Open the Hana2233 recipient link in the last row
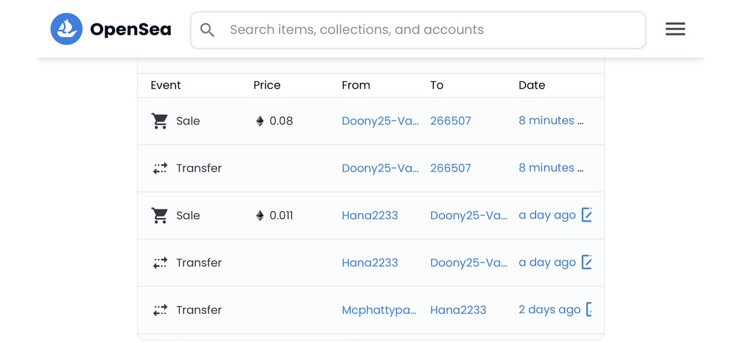Image resolution: width=742 pixels, height=343 pixels. (458, 310)
